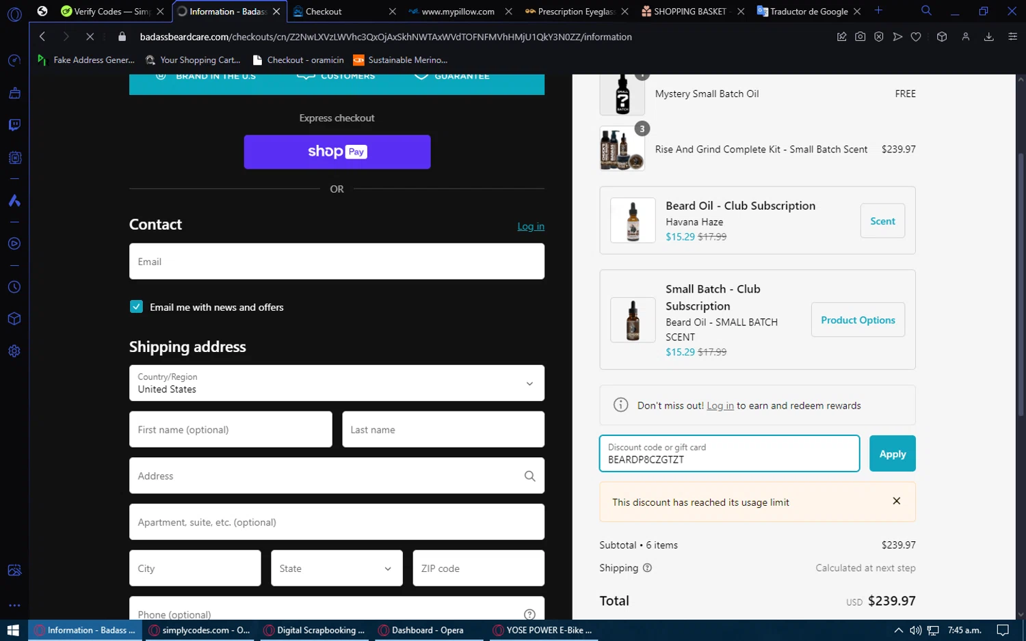Image resolution: width=1026 pixels, height=641 pixels.
Task: Click Log in link in rewards notice
Action: click(720, 406)
